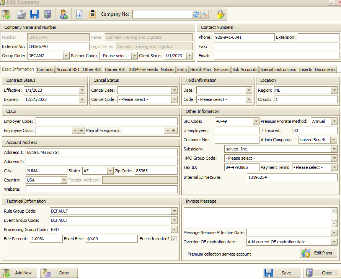Open the Partner Code dropdown
This screenshot has width=341, height=279.
point(134,55)
